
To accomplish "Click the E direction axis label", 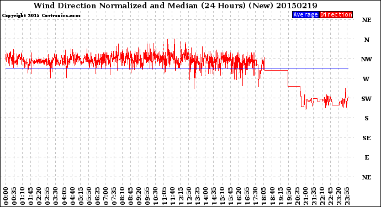I will point(367,157).
